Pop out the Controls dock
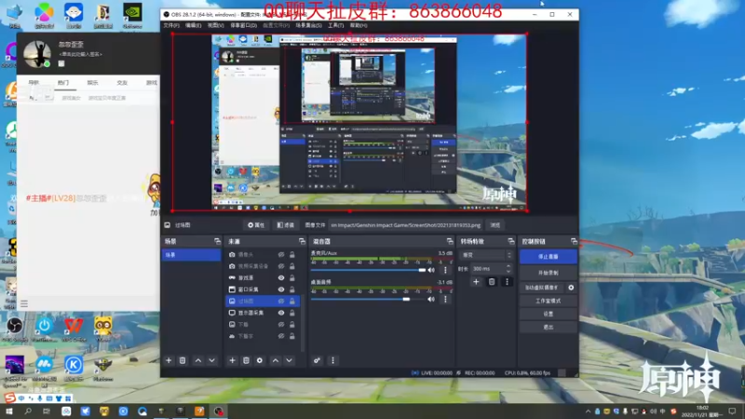Screen dimensions: 745x419 [x=574, y=241]
